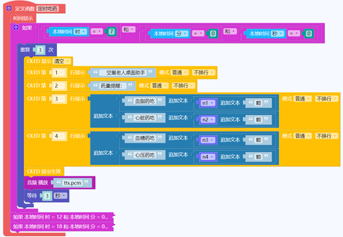Click the hour value field containing 7
The image size is (343, 237).
point(111,32)
